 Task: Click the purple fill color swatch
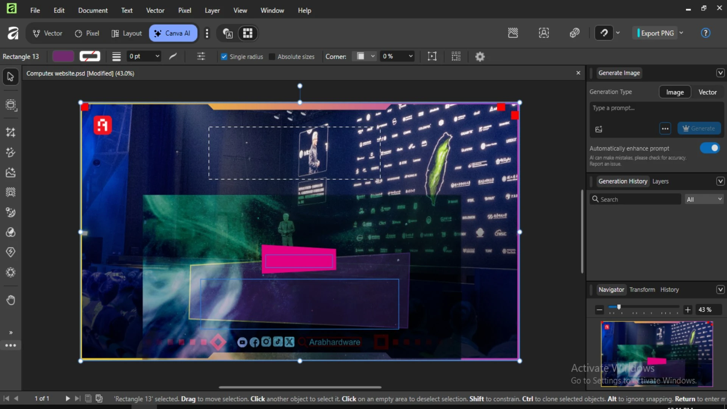pyautogui.click(x=63, y=56)
